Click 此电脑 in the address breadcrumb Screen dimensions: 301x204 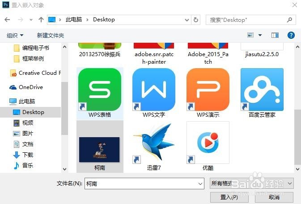(74, 20)
